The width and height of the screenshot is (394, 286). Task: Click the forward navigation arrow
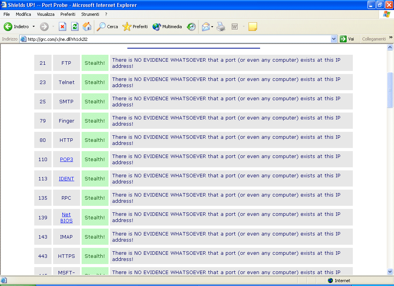coord(44,27)
